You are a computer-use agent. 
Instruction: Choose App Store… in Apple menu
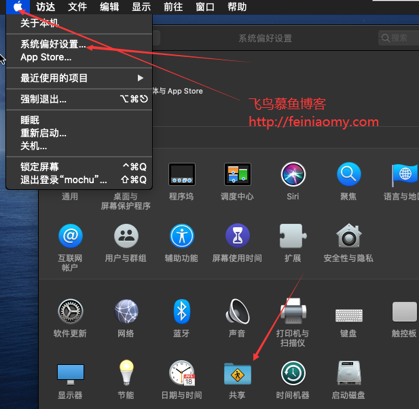79,57
